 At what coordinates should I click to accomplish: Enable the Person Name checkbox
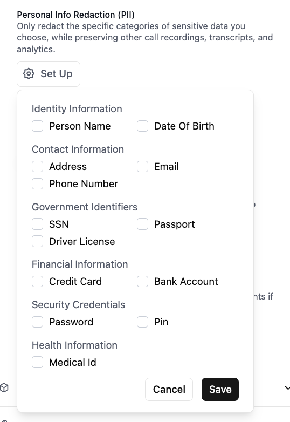pyautogui.click(x=37, y=126)
